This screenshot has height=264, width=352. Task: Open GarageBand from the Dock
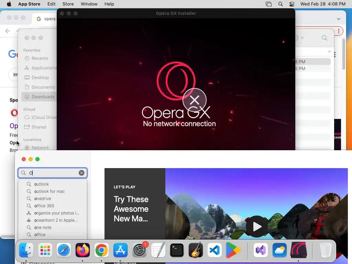196,250
